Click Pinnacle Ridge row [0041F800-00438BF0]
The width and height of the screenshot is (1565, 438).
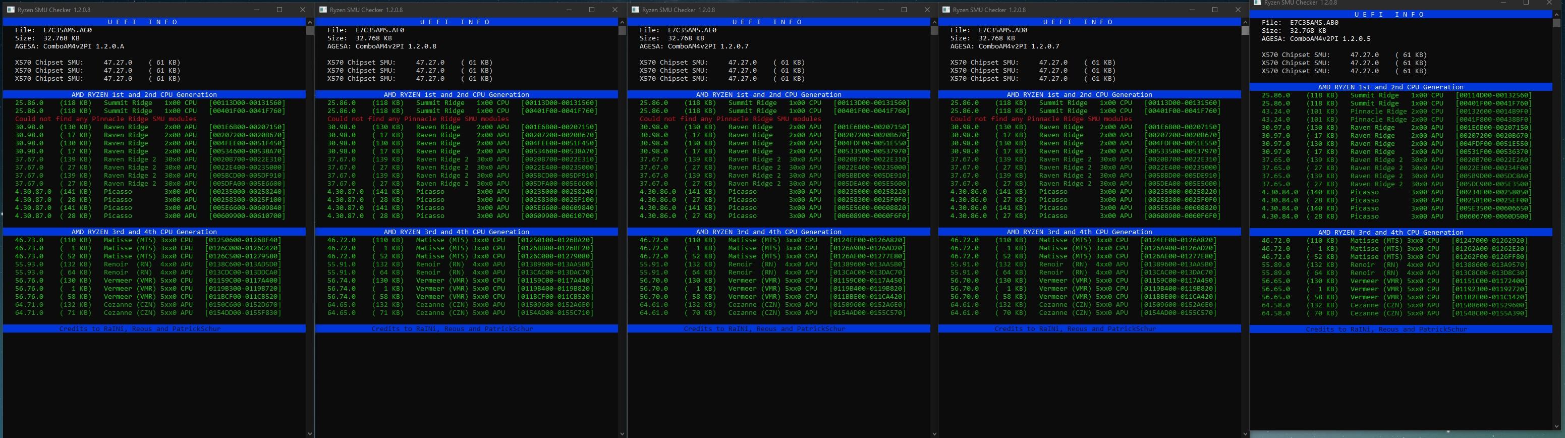(x=1396, y=120)
